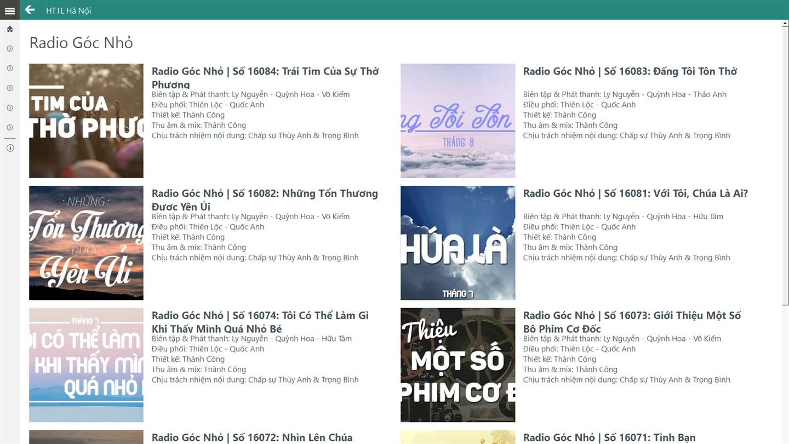Open the first circled-arrow sidebar icon below Home
This screenshot has height=444, width=789.
click(x=10, y=49)
